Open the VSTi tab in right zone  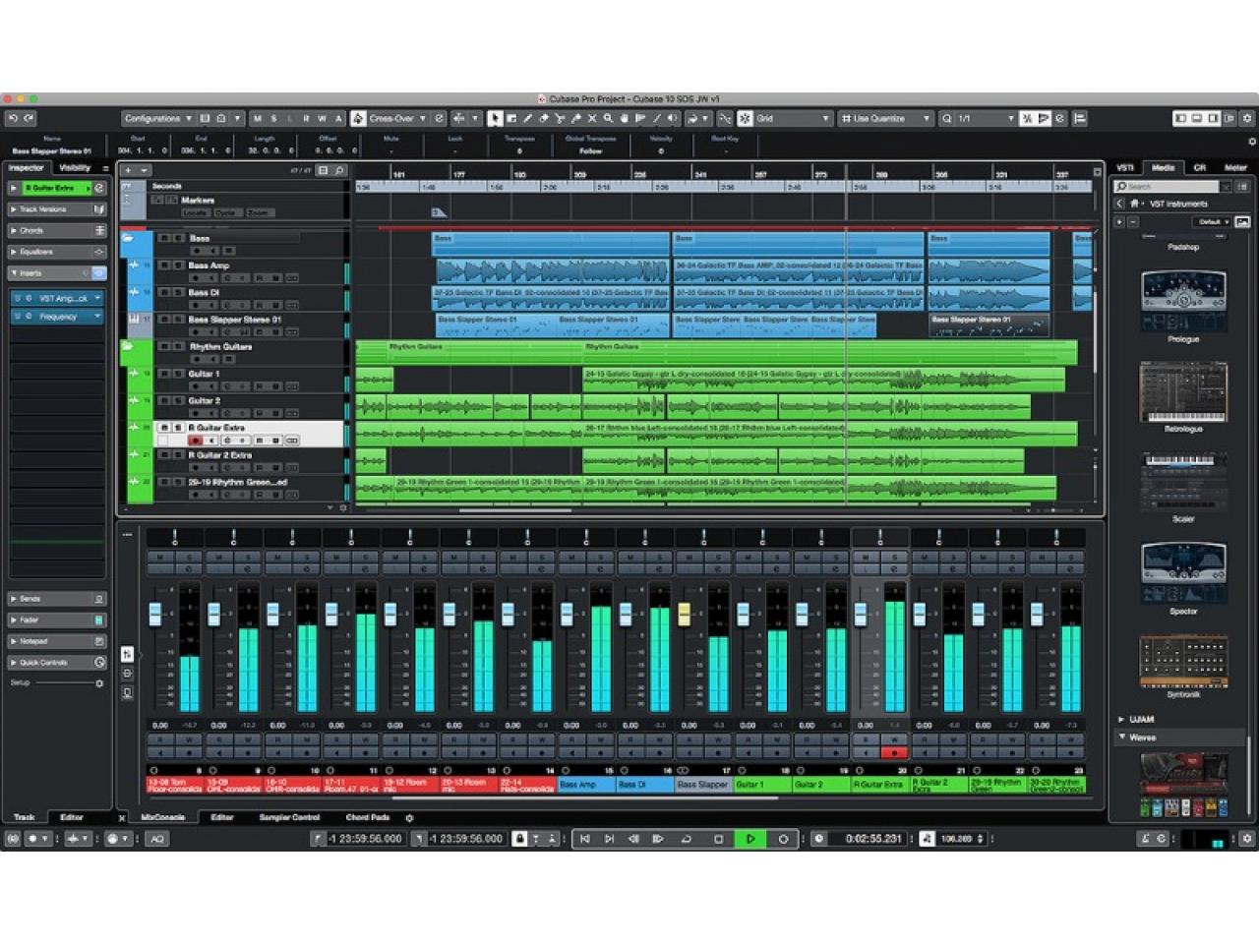[1125, 168]
